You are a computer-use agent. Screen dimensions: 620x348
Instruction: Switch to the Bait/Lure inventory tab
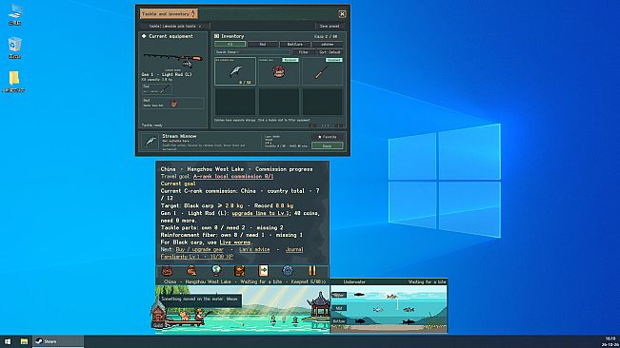pos(295,44)
